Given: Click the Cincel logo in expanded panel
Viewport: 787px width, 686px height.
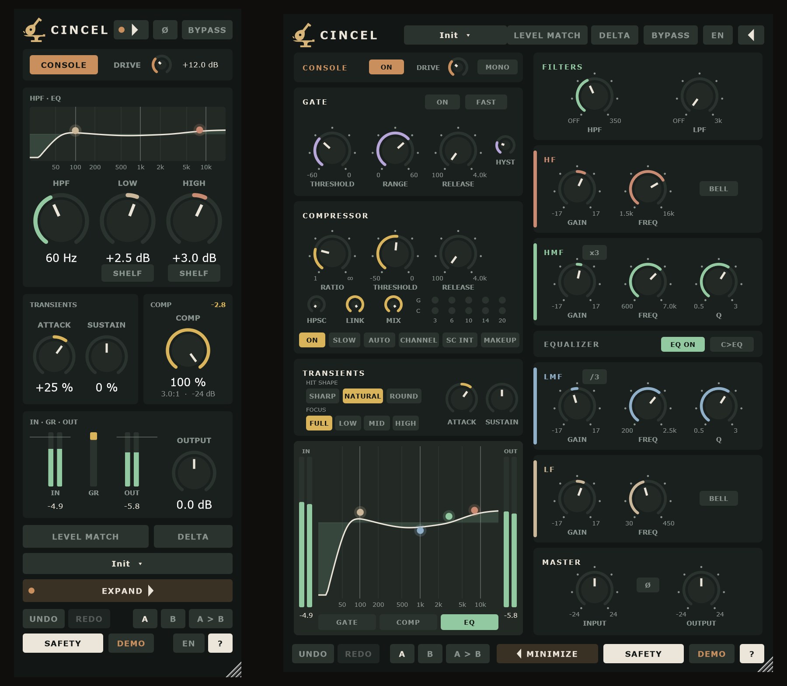Looking at the screenshot, I should [x=303, y=35].
